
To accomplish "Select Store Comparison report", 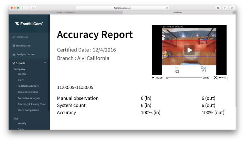I will [x=28, y=110].
